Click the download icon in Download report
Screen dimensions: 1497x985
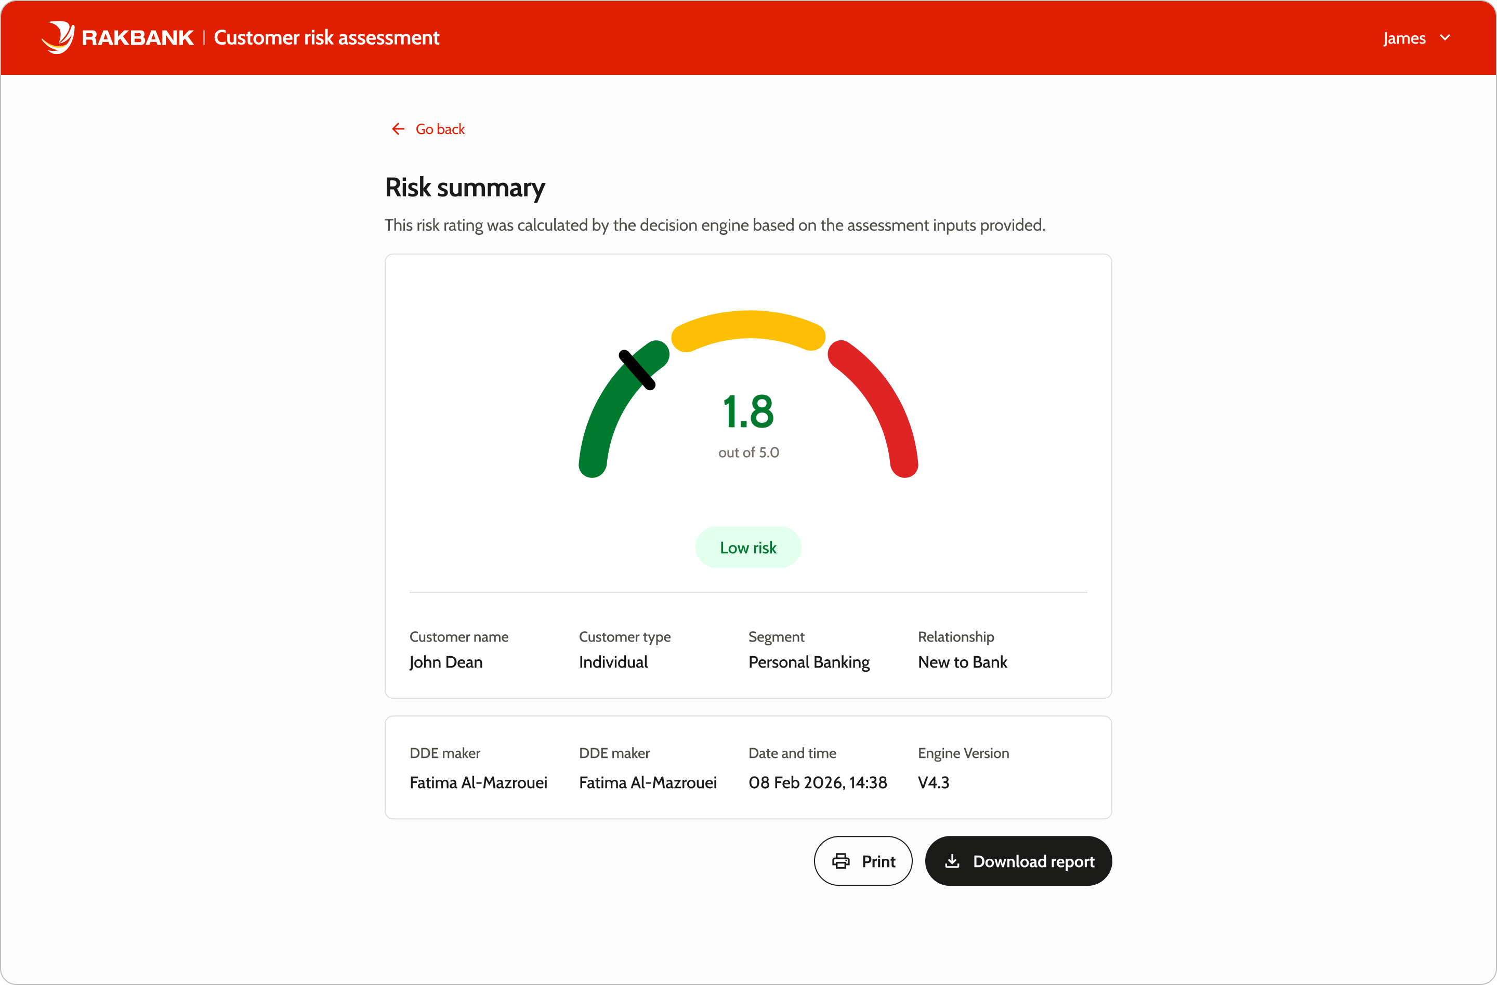coord(952,861)
